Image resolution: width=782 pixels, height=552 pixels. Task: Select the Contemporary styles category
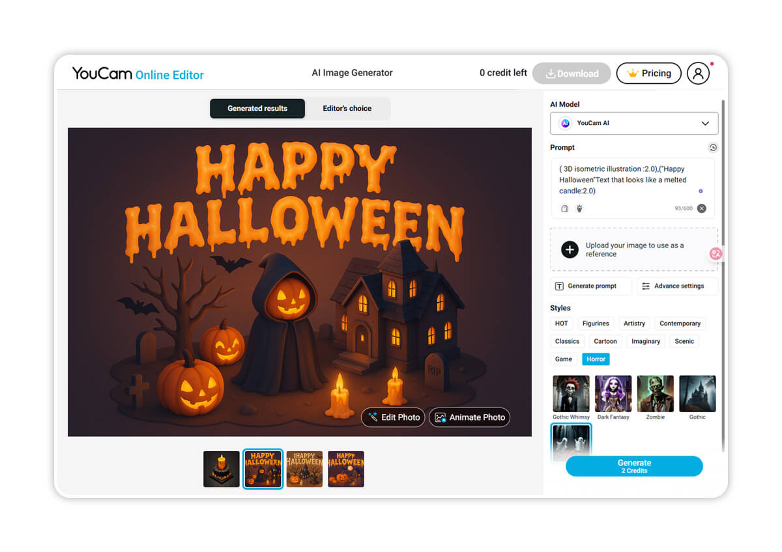(x=680, y=324)
